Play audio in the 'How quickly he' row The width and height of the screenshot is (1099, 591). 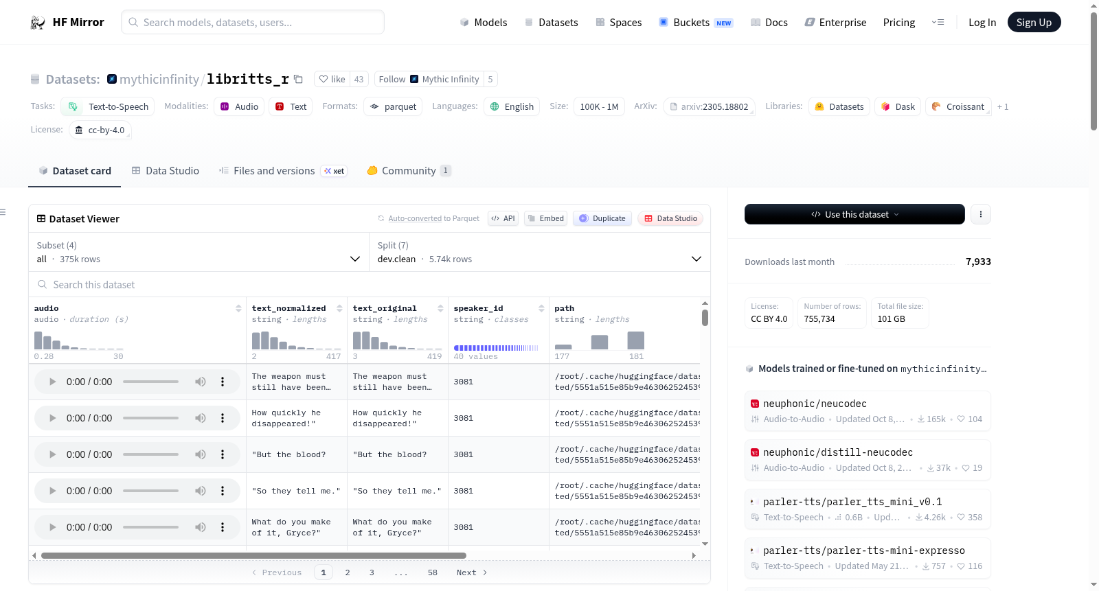(x=52, y=418)
